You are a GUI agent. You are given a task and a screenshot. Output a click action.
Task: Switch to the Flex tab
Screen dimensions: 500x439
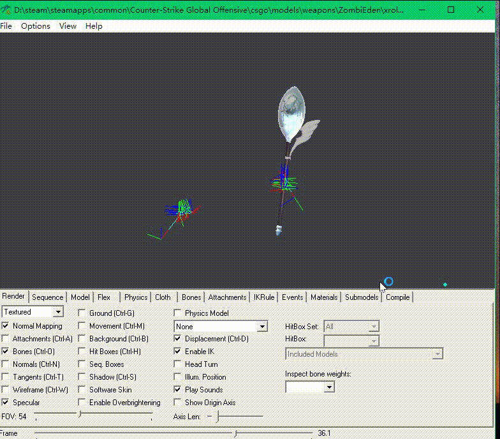[104, 297]
